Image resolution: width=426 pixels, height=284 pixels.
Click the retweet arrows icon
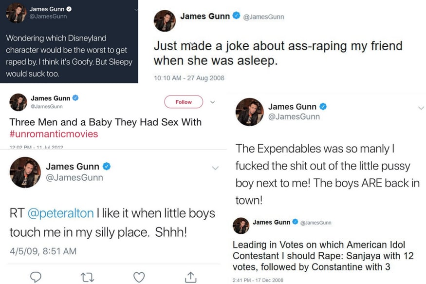pyautogui.click(x=87, y=277)
